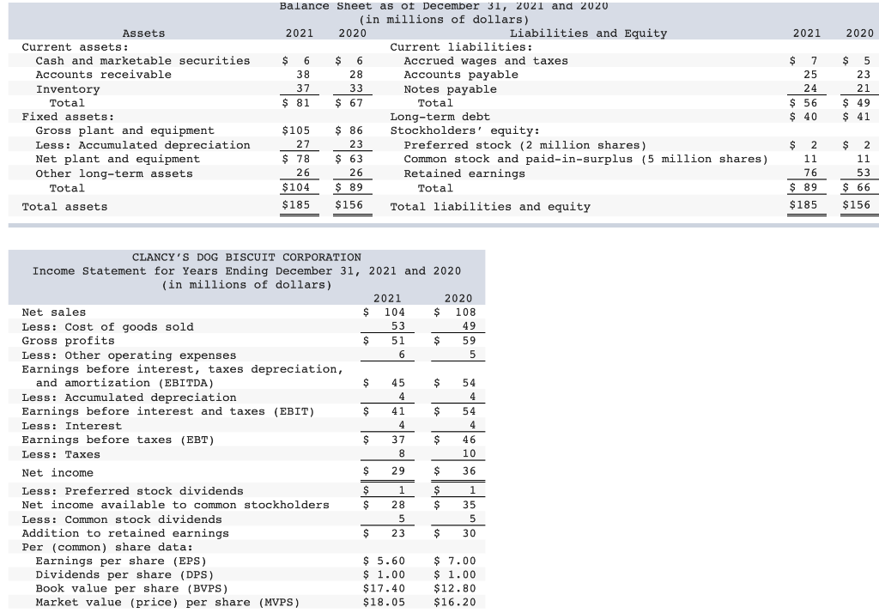
Task: Select 'Gross plant and equipment' label
Action: [124, 130]
